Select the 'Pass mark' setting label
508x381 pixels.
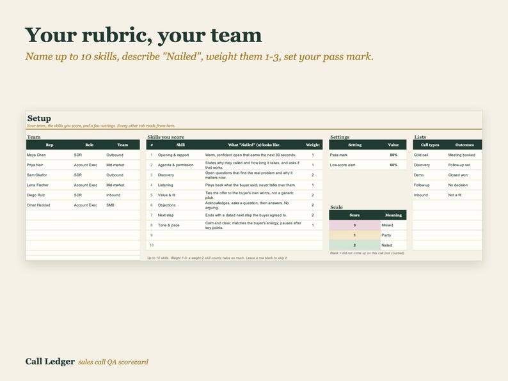pyautogui.click(x=354, y=155)
